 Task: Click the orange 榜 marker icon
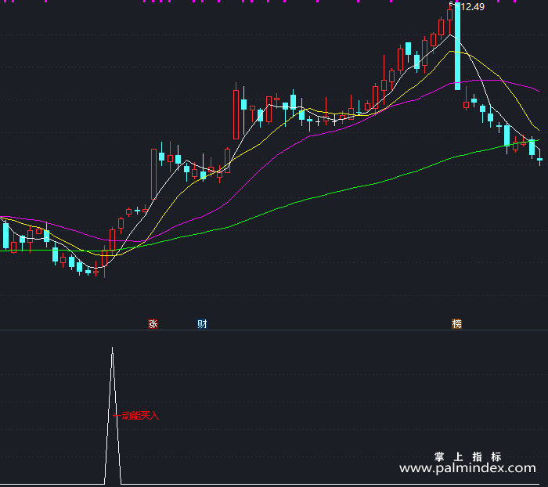pos(456,324)
